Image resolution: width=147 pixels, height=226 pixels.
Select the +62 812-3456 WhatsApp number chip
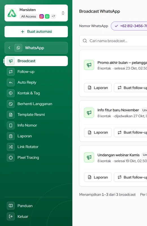[x=129, y=26]
